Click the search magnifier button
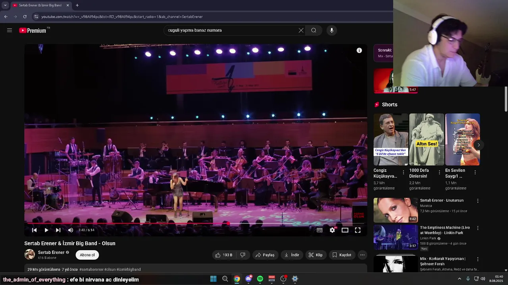This screenshot has height=285, width=508. click(314, 30)
